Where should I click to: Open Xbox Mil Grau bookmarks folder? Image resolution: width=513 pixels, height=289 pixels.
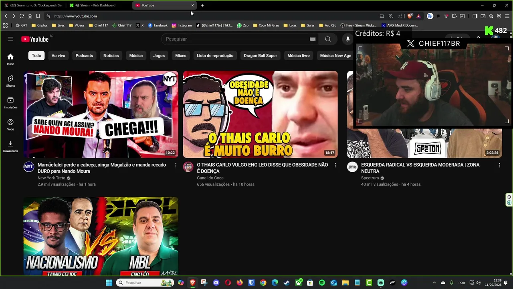click(x=266, y=25)
